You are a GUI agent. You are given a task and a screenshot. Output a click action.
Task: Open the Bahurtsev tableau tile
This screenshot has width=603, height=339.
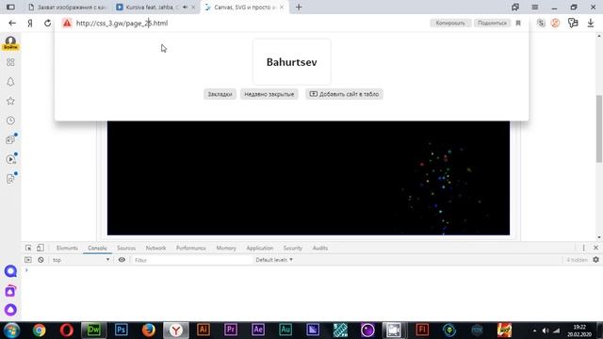point(291,62)
